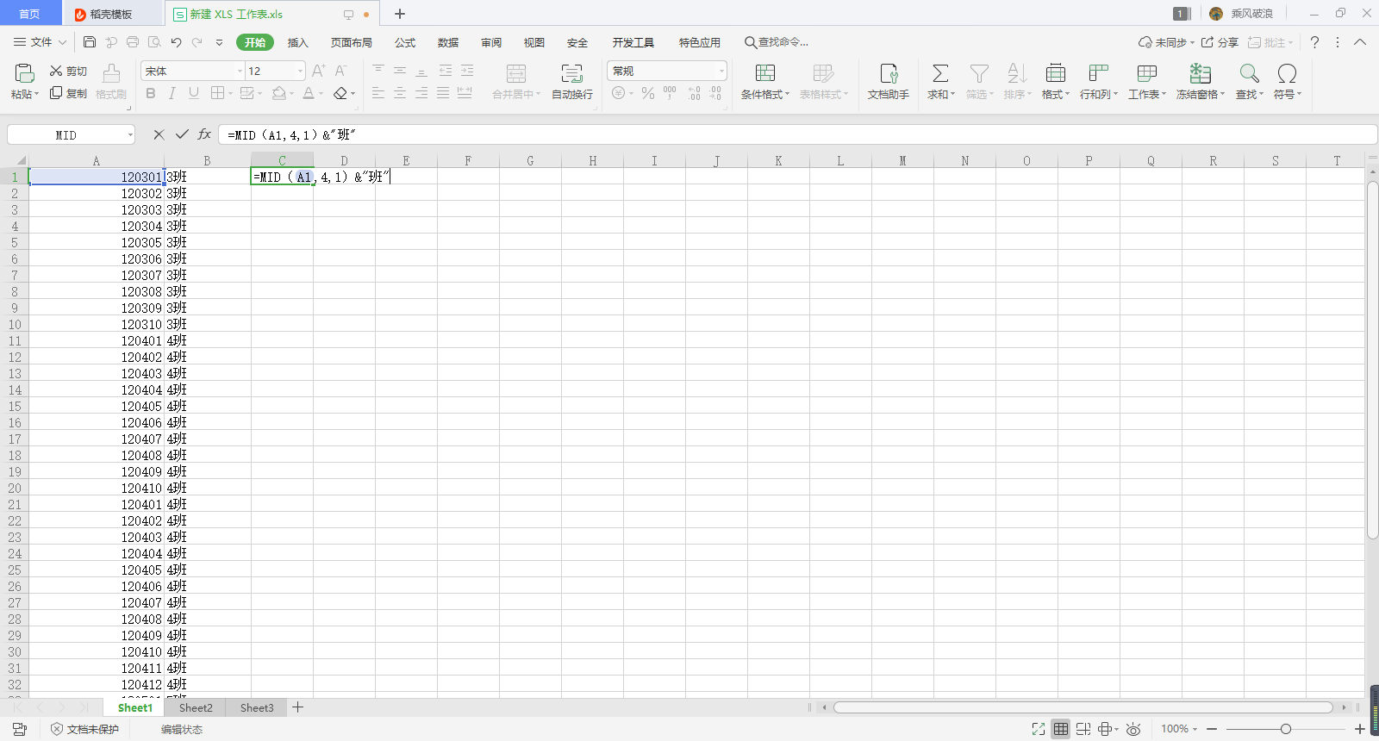Open the 稻壳模板 template tab
Screen dimensions: 1379x741
point(112,14)
